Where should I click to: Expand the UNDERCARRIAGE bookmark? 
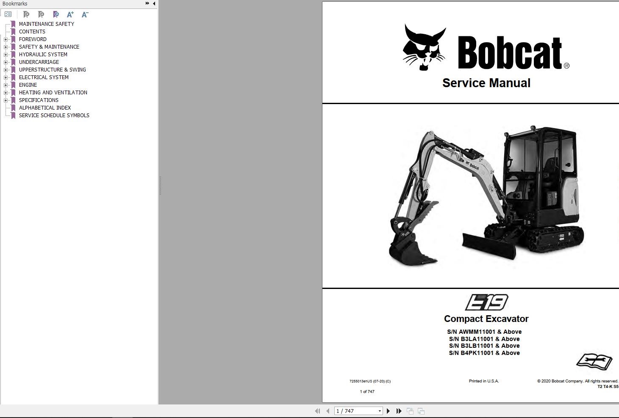point(6,62)
